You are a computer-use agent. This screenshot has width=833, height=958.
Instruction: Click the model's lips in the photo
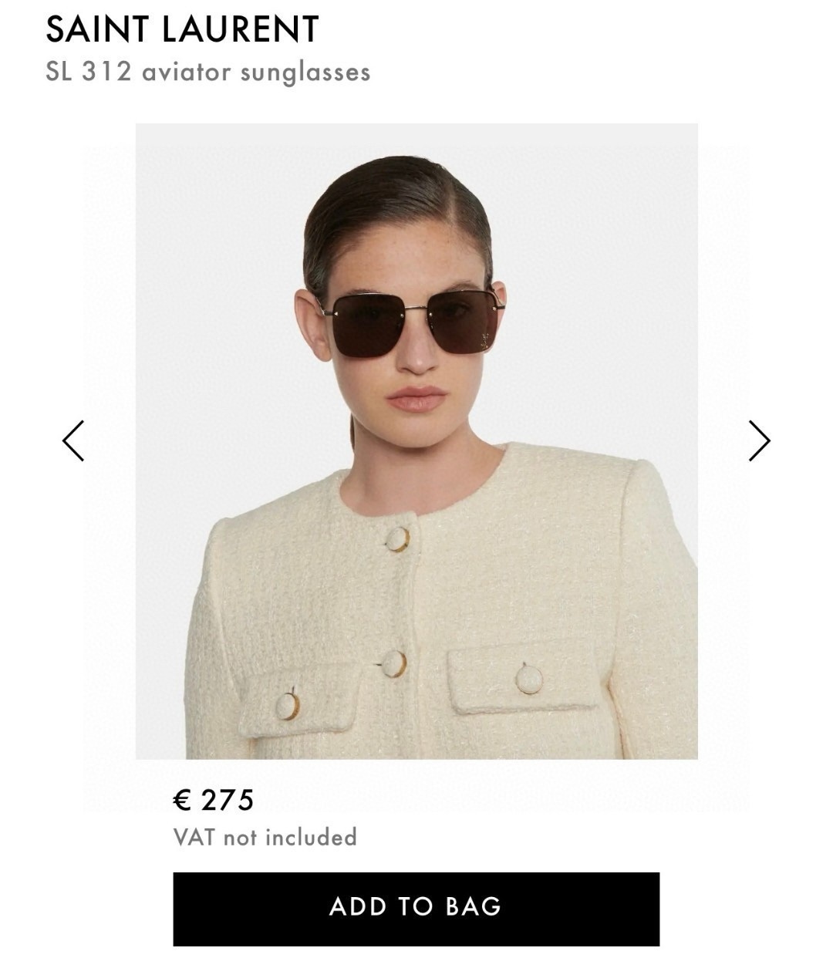pyautogui.click(x=416, y=399)
